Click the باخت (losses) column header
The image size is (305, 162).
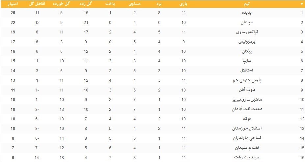[x=110, y=4]
